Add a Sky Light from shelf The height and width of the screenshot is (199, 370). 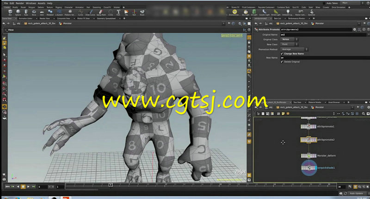pos(246,12)
